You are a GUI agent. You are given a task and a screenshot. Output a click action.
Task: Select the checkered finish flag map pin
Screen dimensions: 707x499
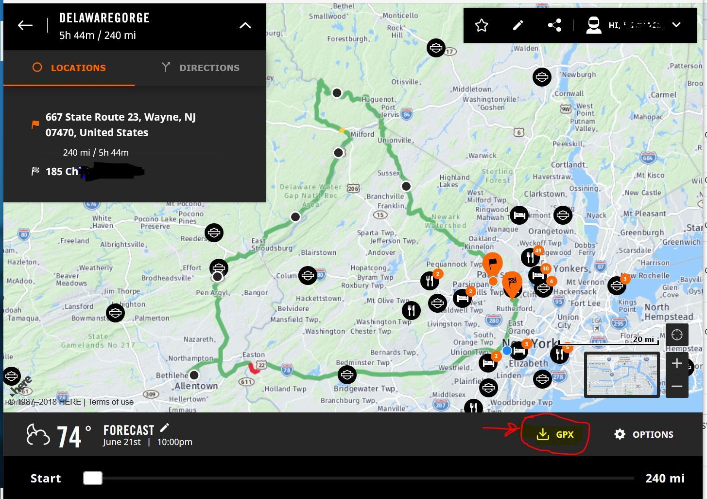(512, 282)
